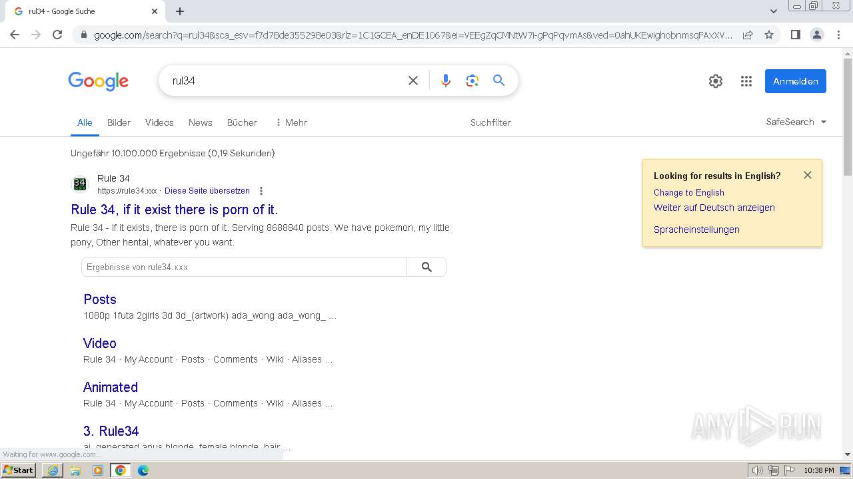Open the Posts sitelink

(100, 299)
